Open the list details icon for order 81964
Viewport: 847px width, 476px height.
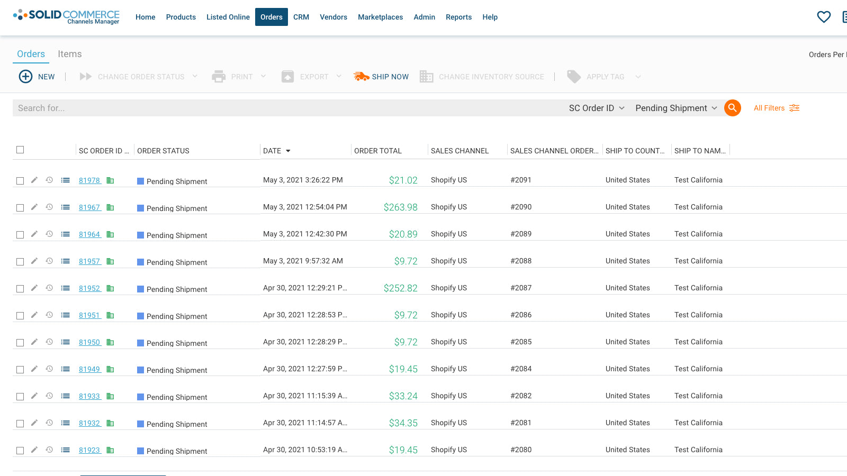coord(65,234)
